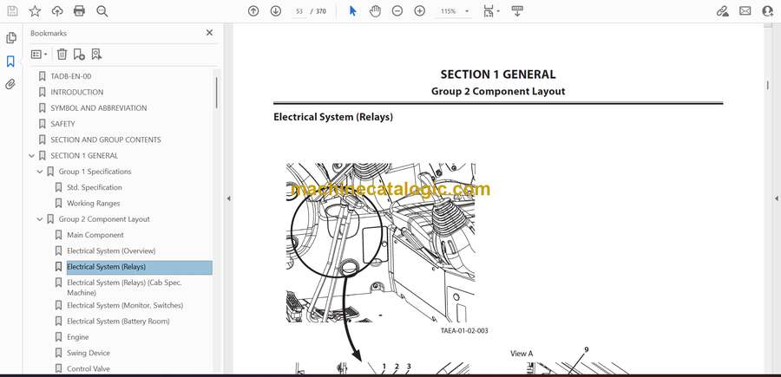Open Electrical System (Battery Room) bookmark
Image resolution: width=781 pixels, height=377 pixels.
pos(118,322)
